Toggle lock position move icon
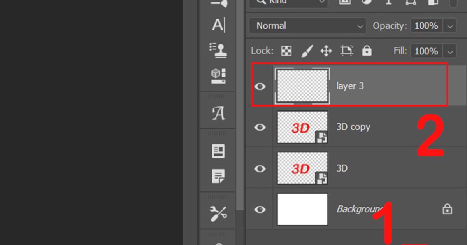This screenshot has height=245, width=467. click(326, 51)
